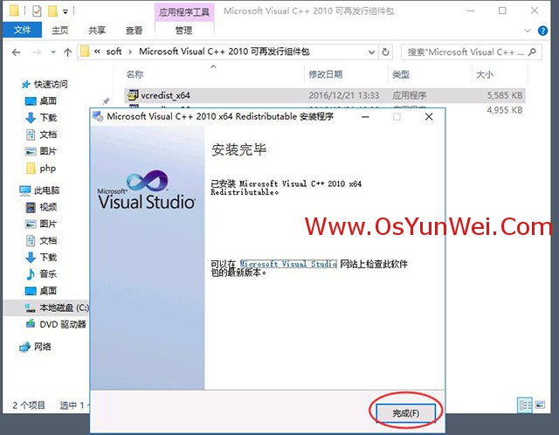Click the properties icon in quick access toolbar
Screen dimensions: 559x435
click(37, 11)
